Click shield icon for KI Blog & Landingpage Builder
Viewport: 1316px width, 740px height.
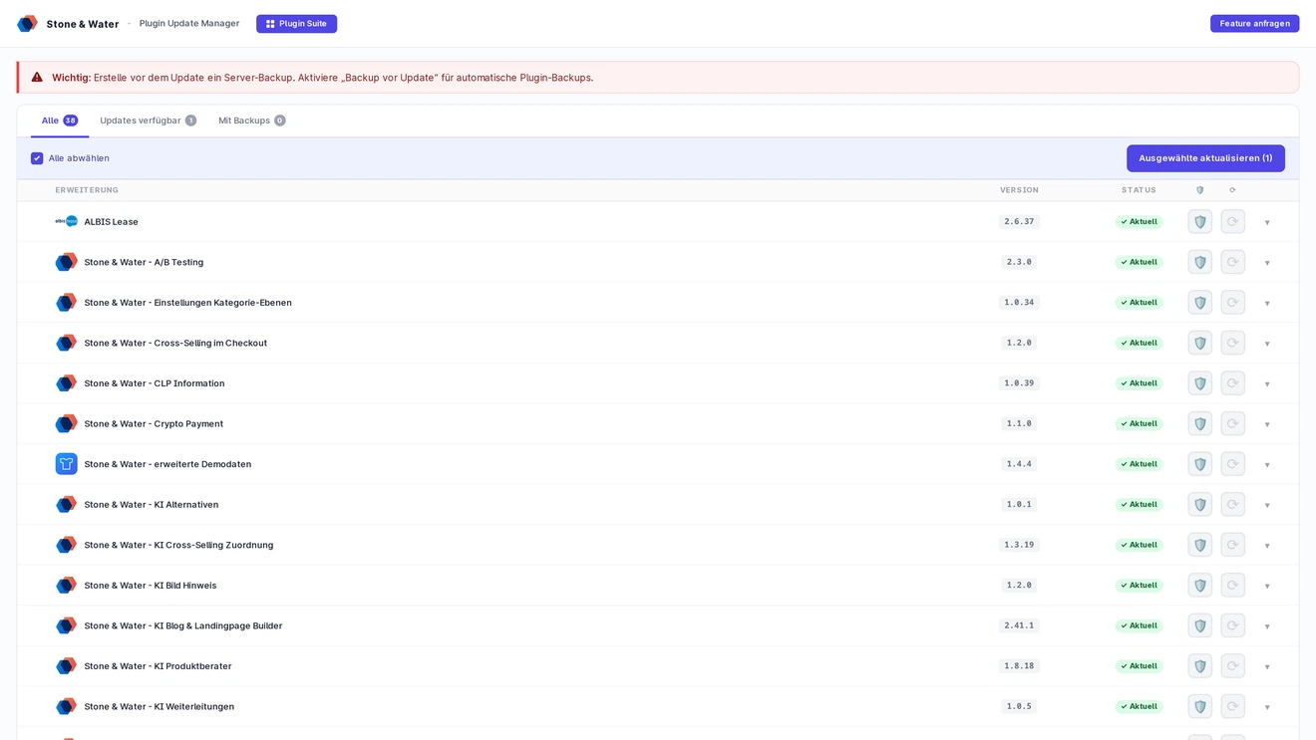1200,625
